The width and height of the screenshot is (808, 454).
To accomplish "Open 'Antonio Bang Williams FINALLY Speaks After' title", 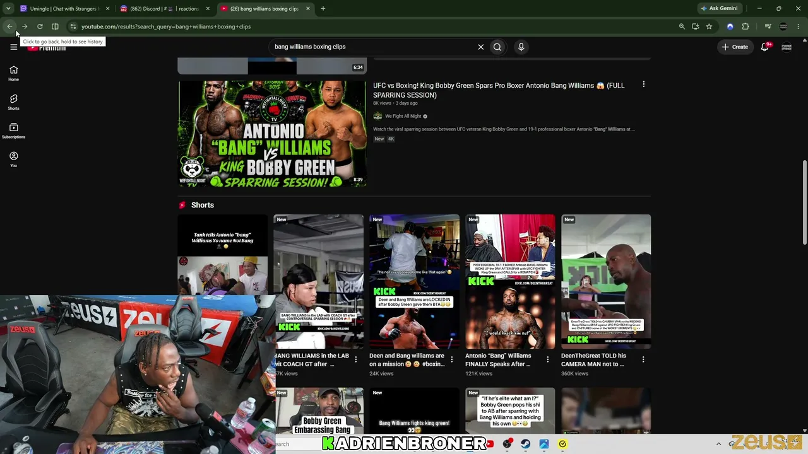I will [499, 359].
